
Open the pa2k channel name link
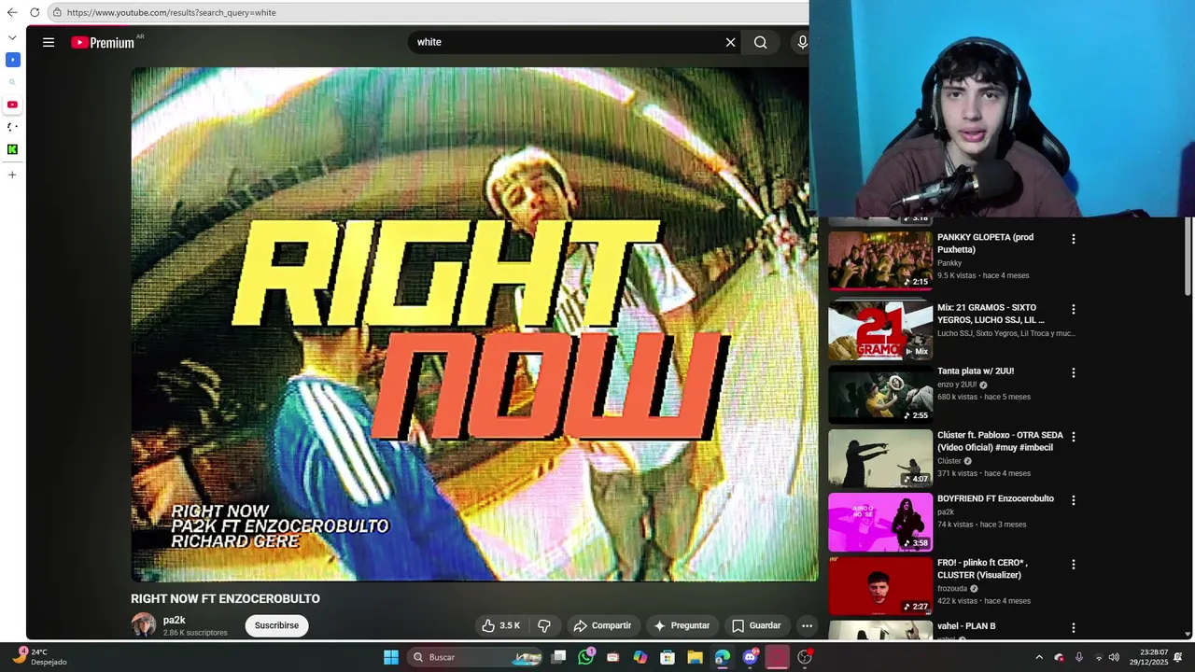click(175, 620)
